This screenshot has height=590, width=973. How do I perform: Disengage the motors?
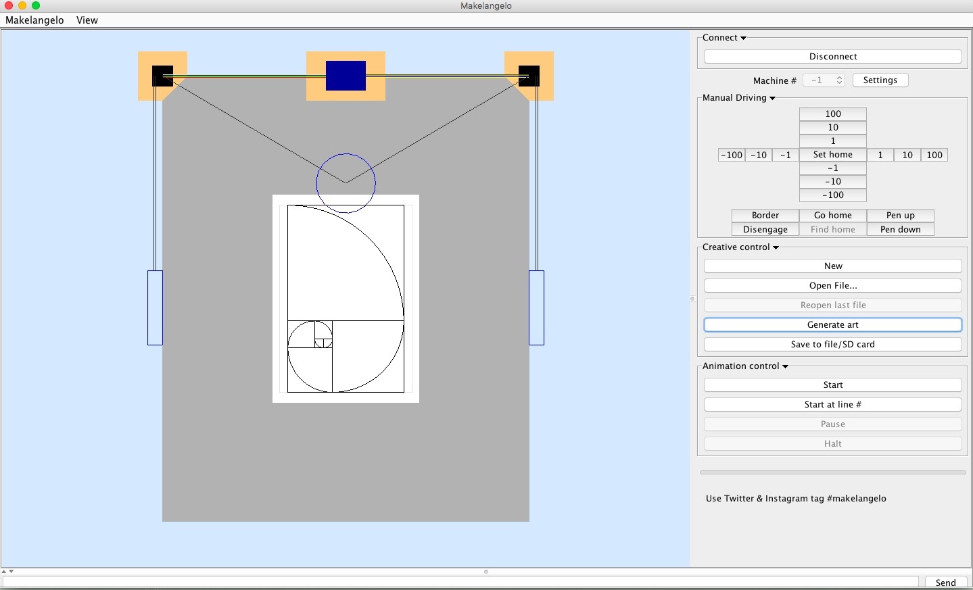coord(765,230)
